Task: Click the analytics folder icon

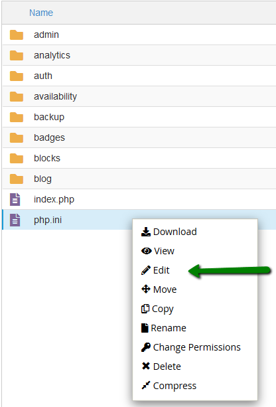Action: tap(17, 55)
